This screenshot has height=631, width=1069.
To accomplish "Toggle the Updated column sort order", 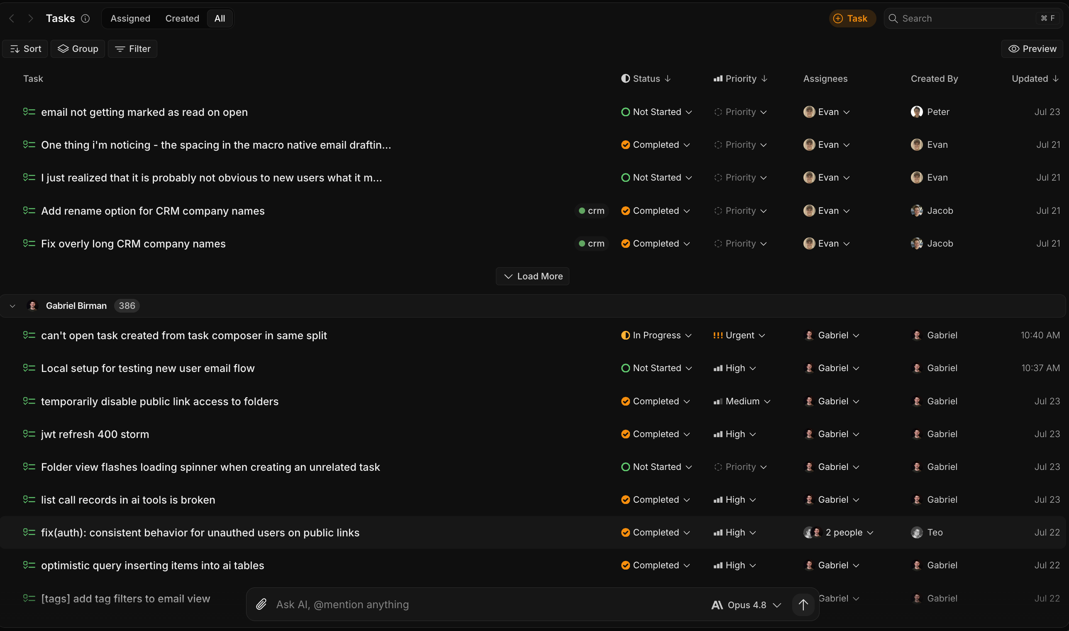I will pos(1035,78).
